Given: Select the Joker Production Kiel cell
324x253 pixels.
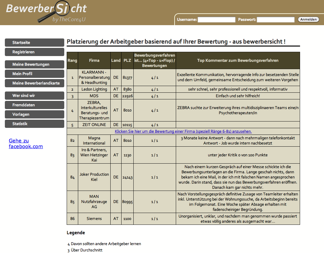Looking at the screenshot, I should tap(94, 177).
